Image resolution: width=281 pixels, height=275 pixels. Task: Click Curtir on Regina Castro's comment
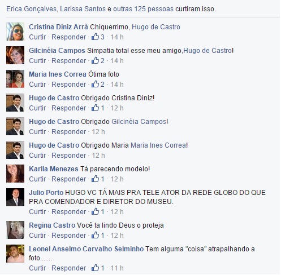point(37,236)
